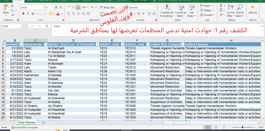Click the Paste clipboard icon
The image size is (265, 131).
click(6, 8)
